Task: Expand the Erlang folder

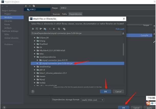Action: click(35, 41)
